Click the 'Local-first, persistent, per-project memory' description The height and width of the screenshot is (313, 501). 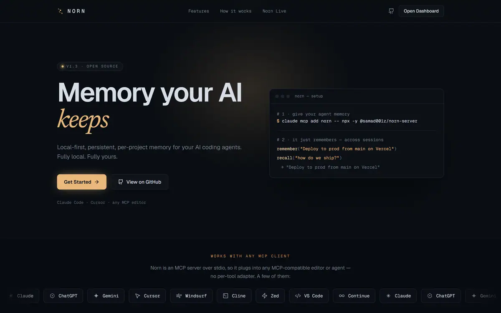coord(149,152)
